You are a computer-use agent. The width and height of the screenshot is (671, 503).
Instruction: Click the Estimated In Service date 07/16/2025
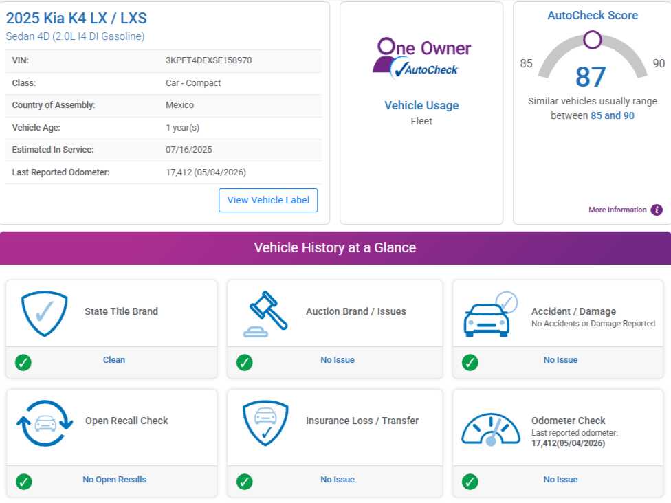point(188,150)
